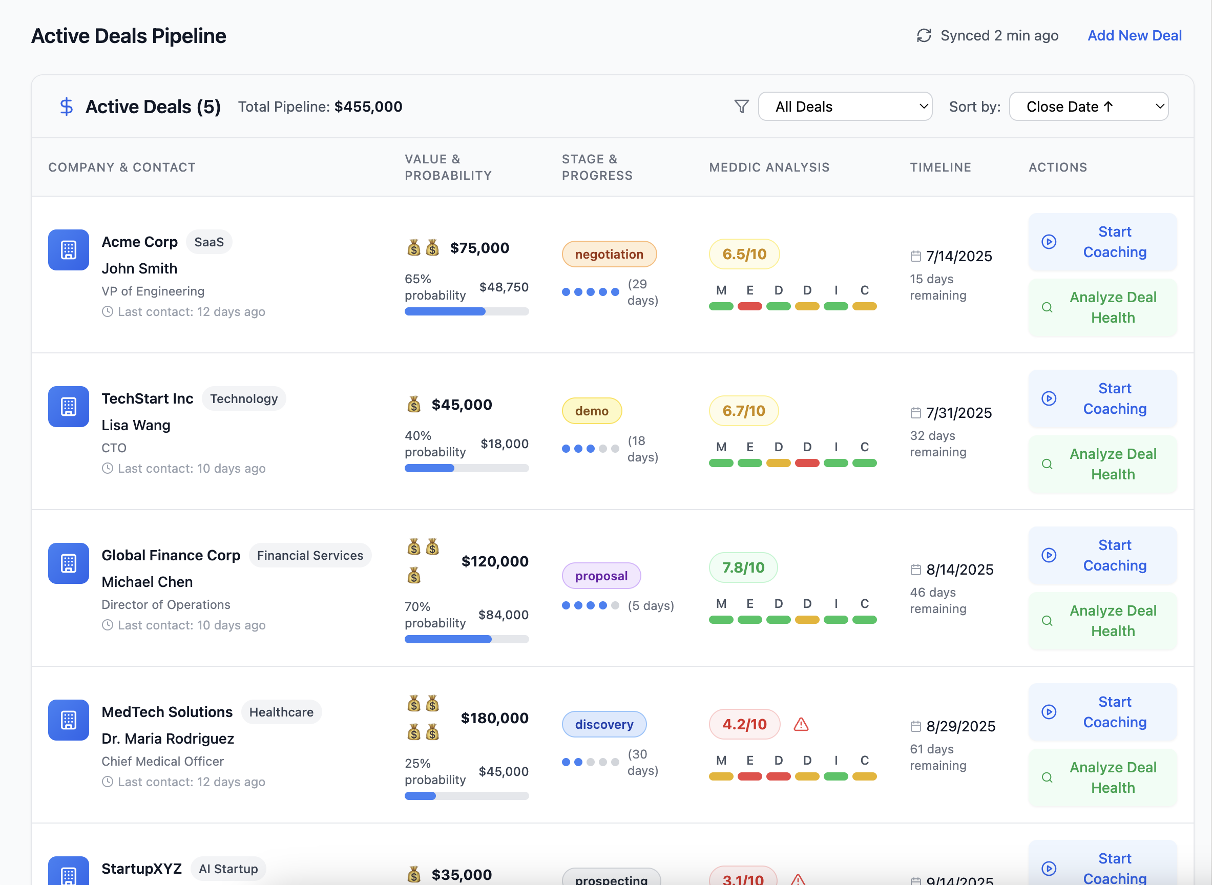
Task: Analyze Deal Health for TechStart Inc
Action: click(1102, 464)
